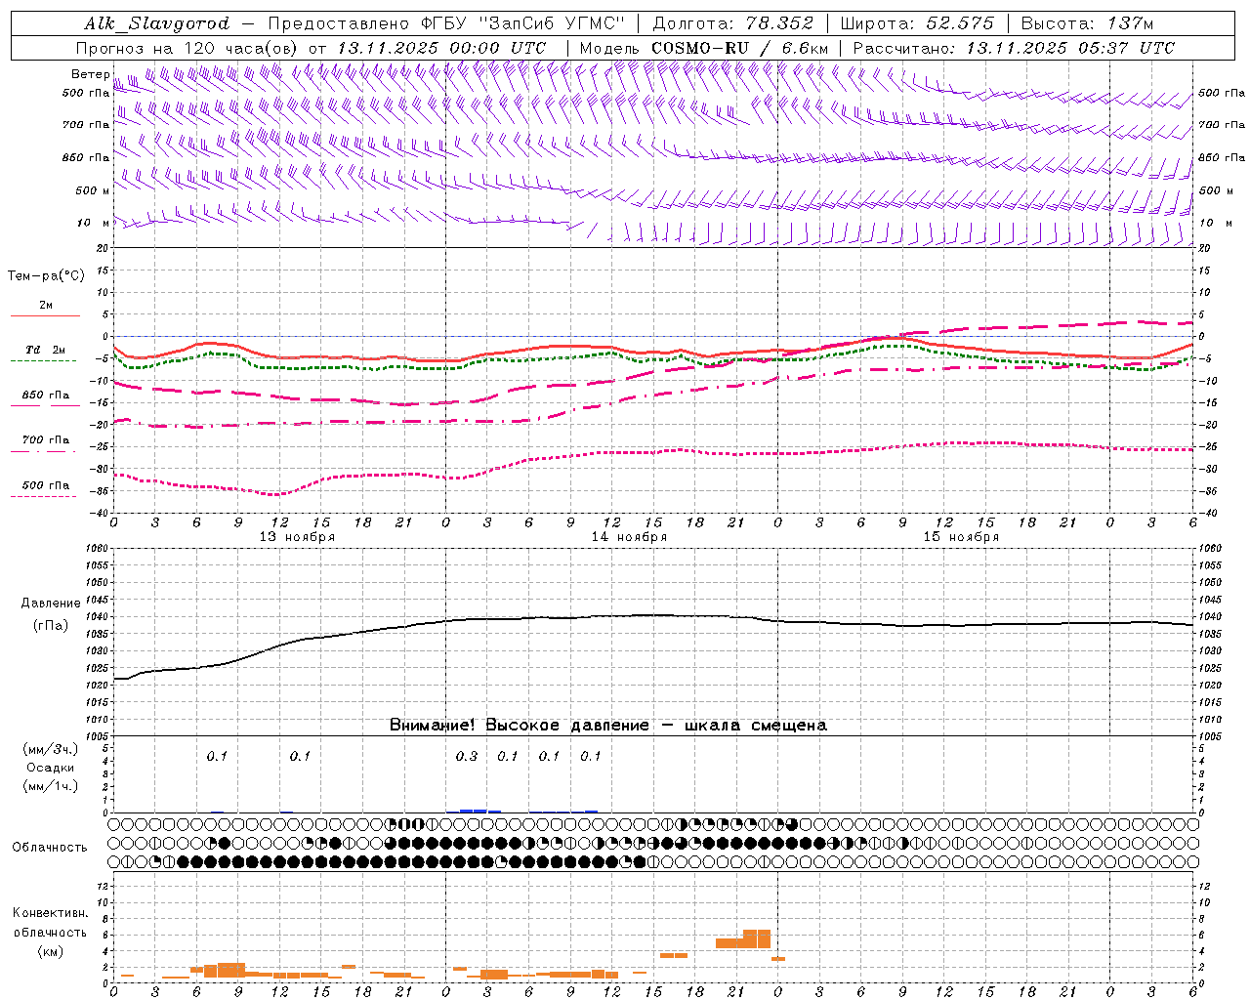Click the Долгота: 78.352 field
Image resolution: width=1250 pixels, height=1000 pixels.
click(732, 23)
